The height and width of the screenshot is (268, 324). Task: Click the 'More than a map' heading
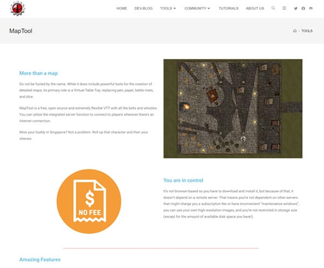click(39, 73)
